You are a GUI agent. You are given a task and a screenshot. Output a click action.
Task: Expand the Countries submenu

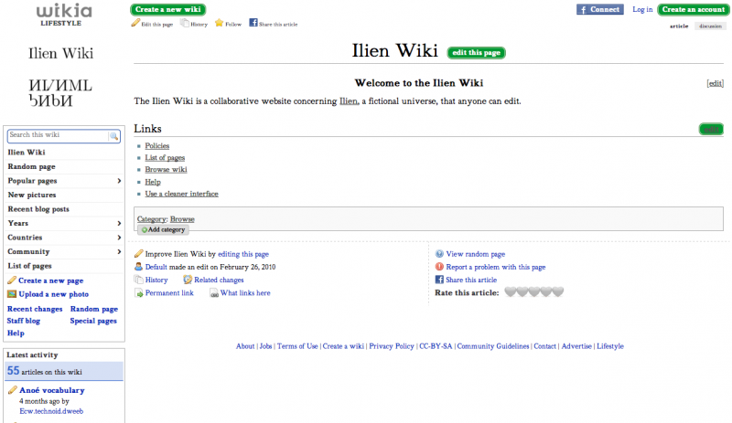[x=120, y=238]
